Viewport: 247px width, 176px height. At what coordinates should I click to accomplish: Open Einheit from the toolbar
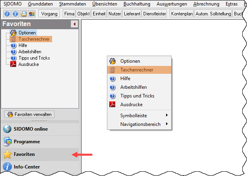pyautogui.click(x=99, y=14)
